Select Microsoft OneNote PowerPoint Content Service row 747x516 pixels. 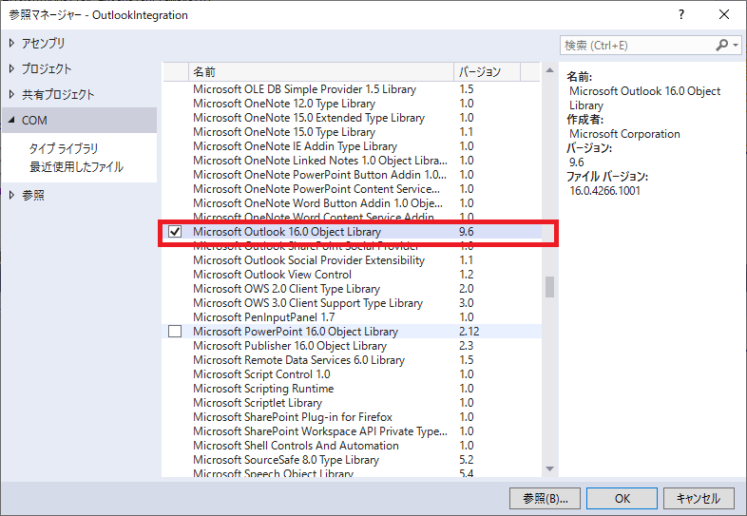[x=352, y=189]
